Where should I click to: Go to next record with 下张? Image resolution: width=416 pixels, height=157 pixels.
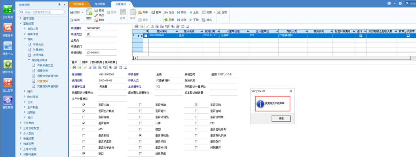(x=194, y=20)
